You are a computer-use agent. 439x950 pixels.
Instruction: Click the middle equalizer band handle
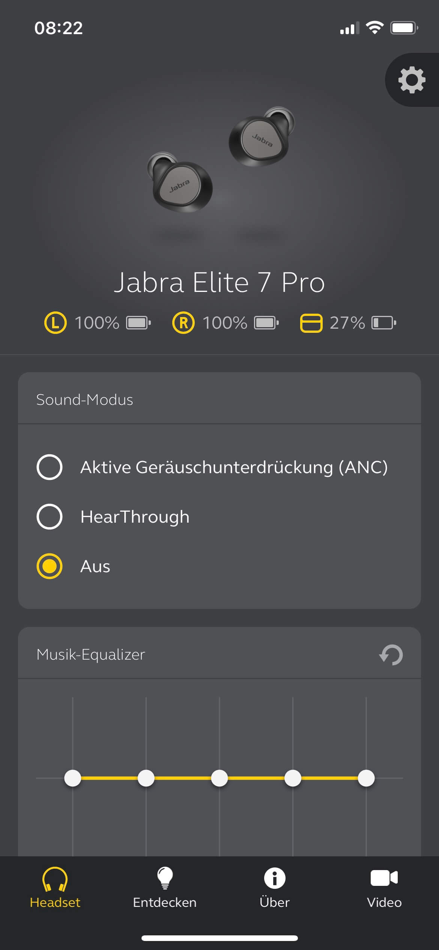(x=219, y=778)
